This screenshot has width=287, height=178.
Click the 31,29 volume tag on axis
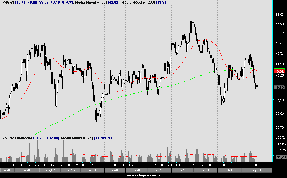pyautogui.click(x=281, y=157)
